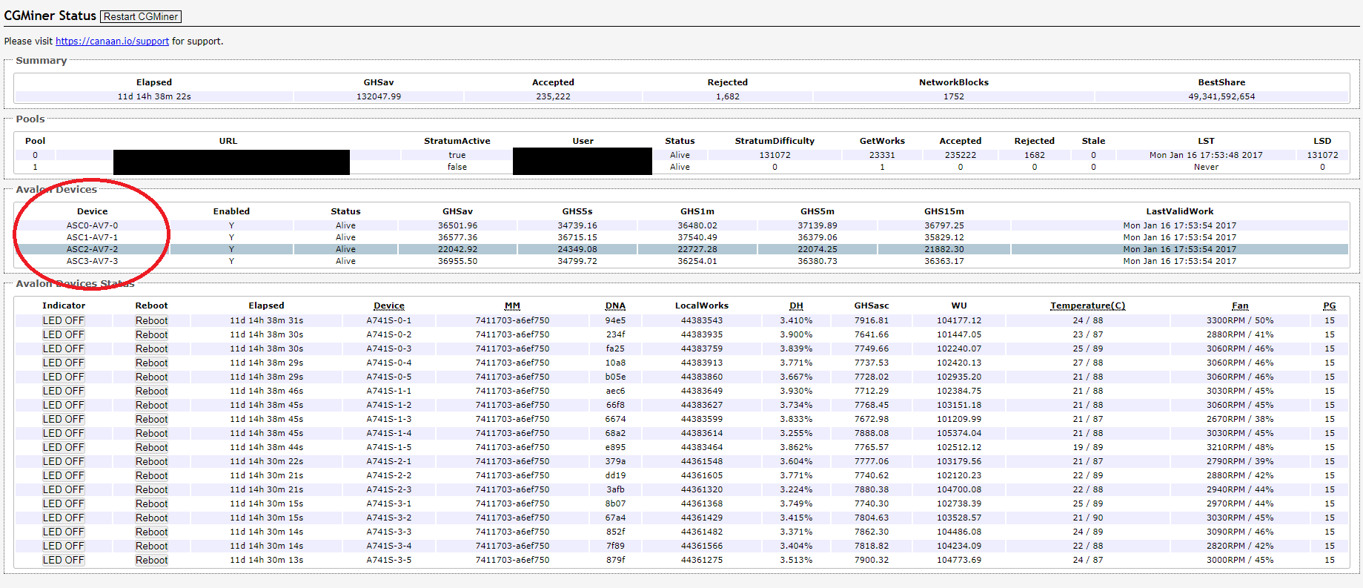Reboot device A741S-0-1
Viewport: 1363px width, 588px height.
tap(151, 320)
